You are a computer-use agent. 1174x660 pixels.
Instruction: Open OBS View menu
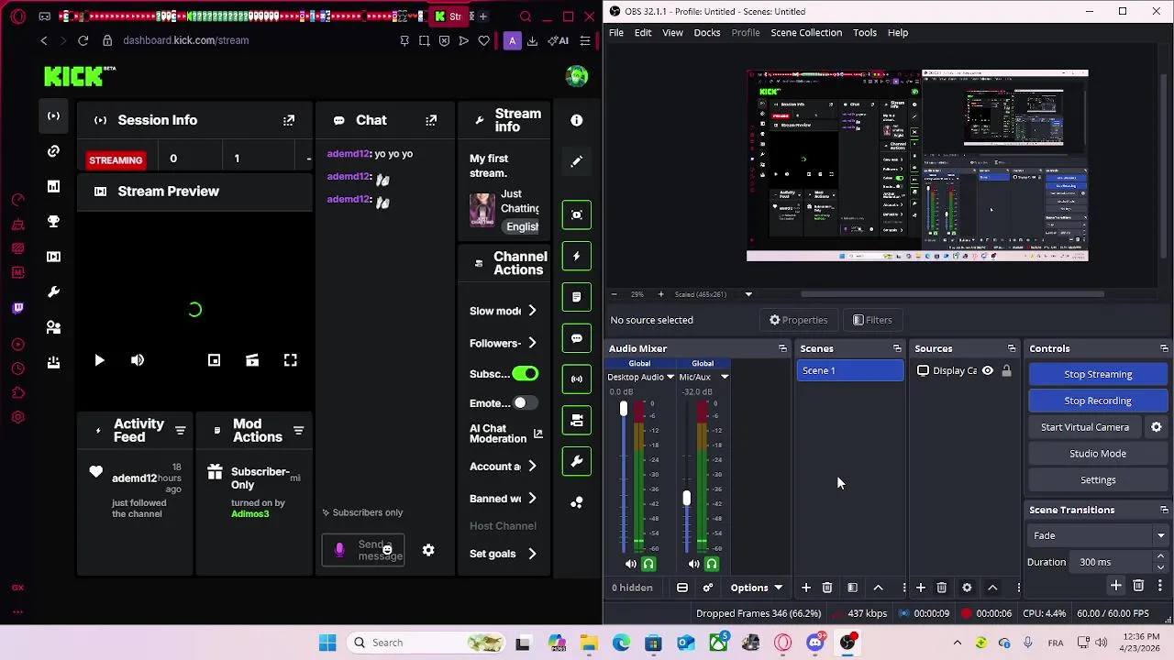tap(672, 32)
